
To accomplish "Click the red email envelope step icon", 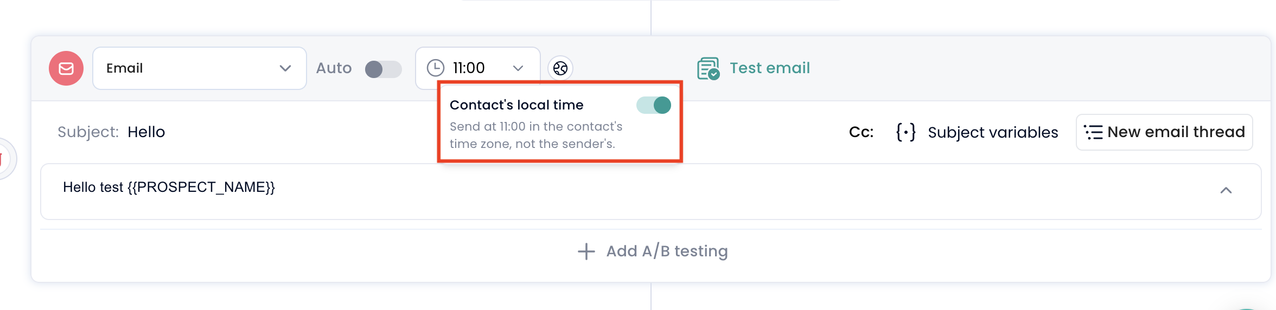I will (66, 68).
